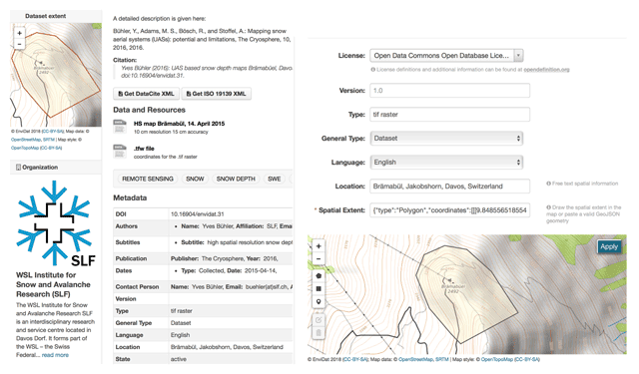Click the Publication row publisher text

coord(224,259)
